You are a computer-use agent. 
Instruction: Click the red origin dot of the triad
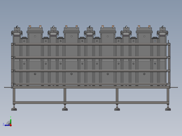point(11,125)
